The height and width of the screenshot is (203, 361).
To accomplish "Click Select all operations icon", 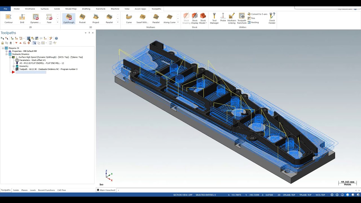I will (3, 38).
